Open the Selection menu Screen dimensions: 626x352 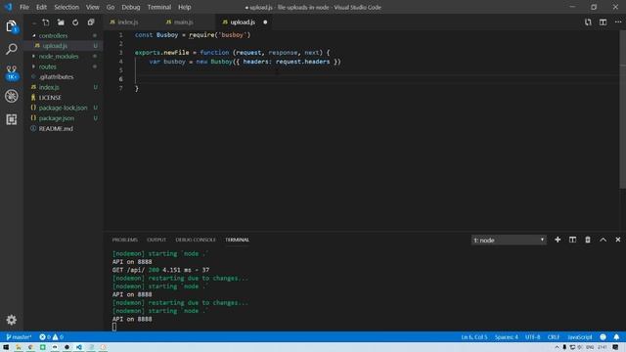[x=67, y=7]
